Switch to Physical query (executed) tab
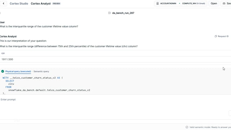The height and width of the screenshot is (130, 231). pyautogui.click(x=18, y=71)
